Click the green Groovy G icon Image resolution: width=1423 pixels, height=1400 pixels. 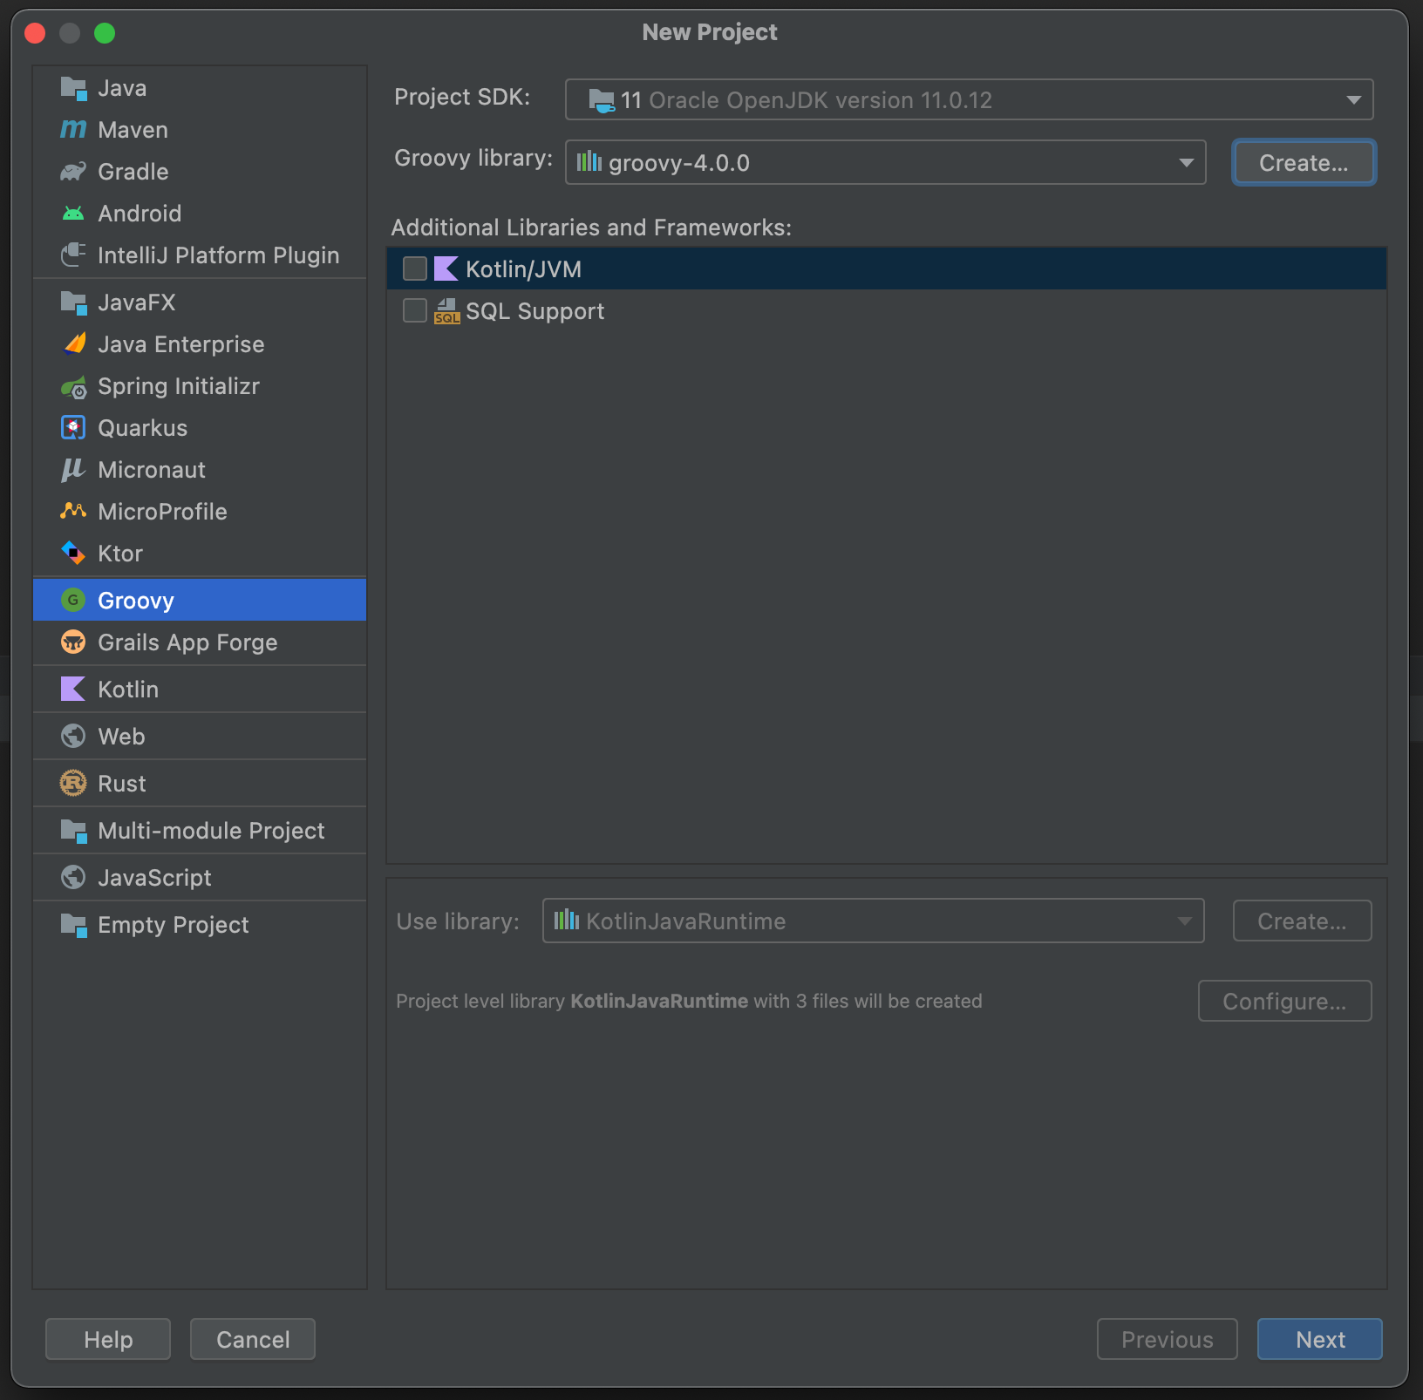point(73,600)
